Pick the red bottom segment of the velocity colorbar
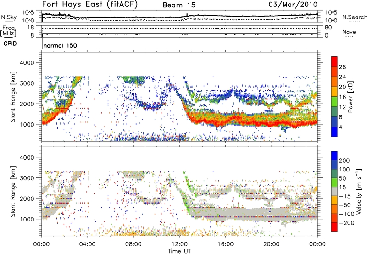Screen dimensions: 367x254 point(334,227)
